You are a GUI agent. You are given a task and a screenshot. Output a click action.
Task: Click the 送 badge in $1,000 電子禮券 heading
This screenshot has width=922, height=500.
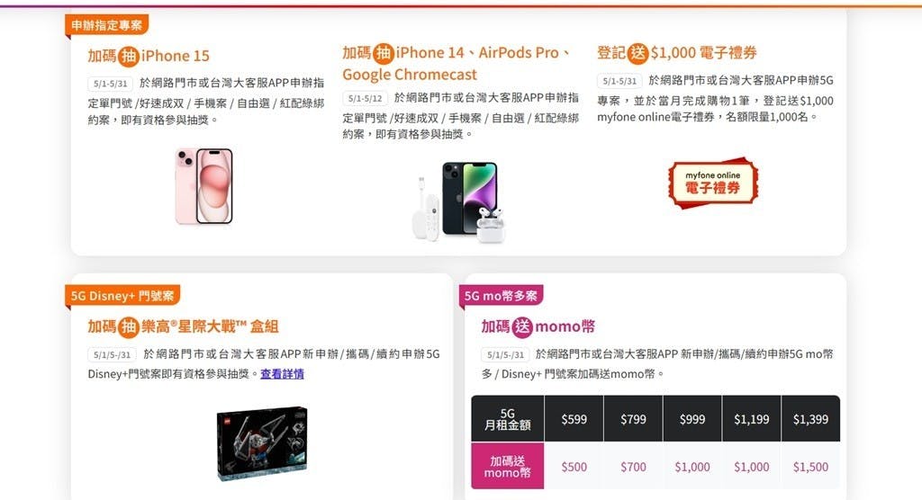pos(637,53)
